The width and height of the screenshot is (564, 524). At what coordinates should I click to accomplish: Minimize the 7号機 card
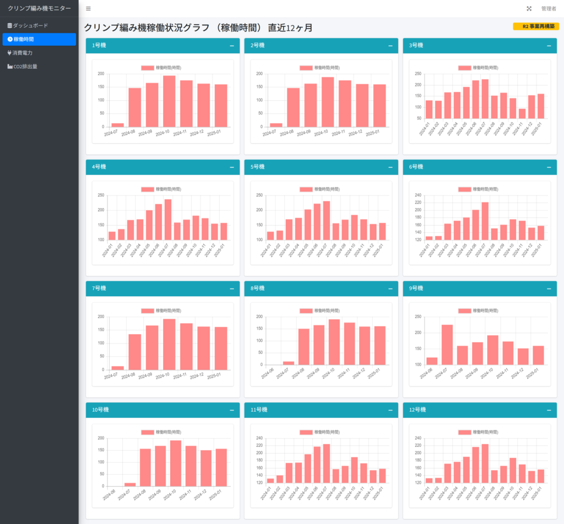(232, 288)
